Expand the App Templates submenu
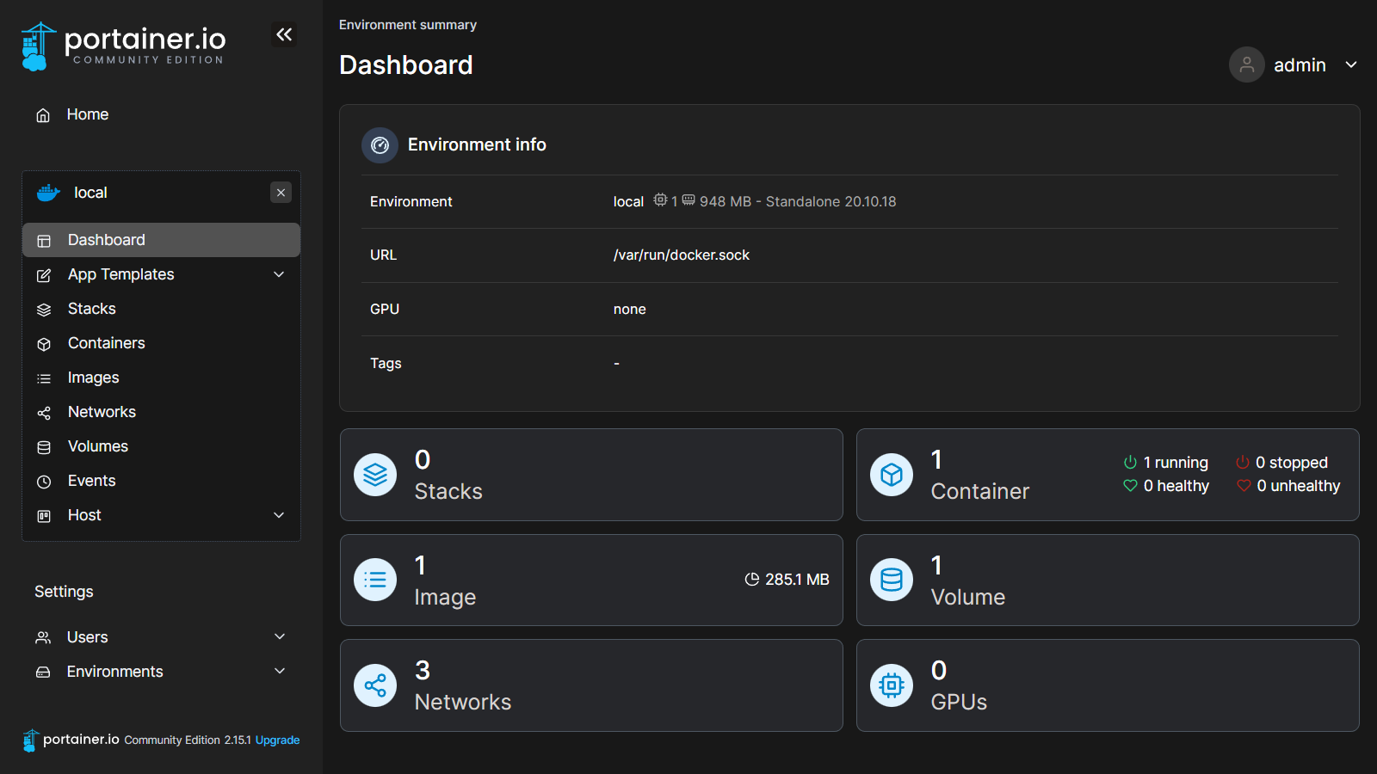Viewport: 1377px width, 774px height. (x=279, y=274)
